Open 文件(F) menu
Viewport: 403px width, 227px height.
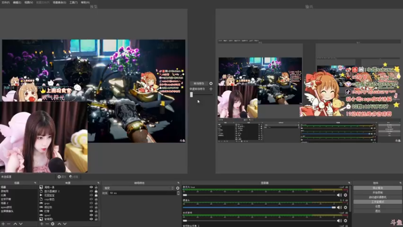[x=6, y=3]
